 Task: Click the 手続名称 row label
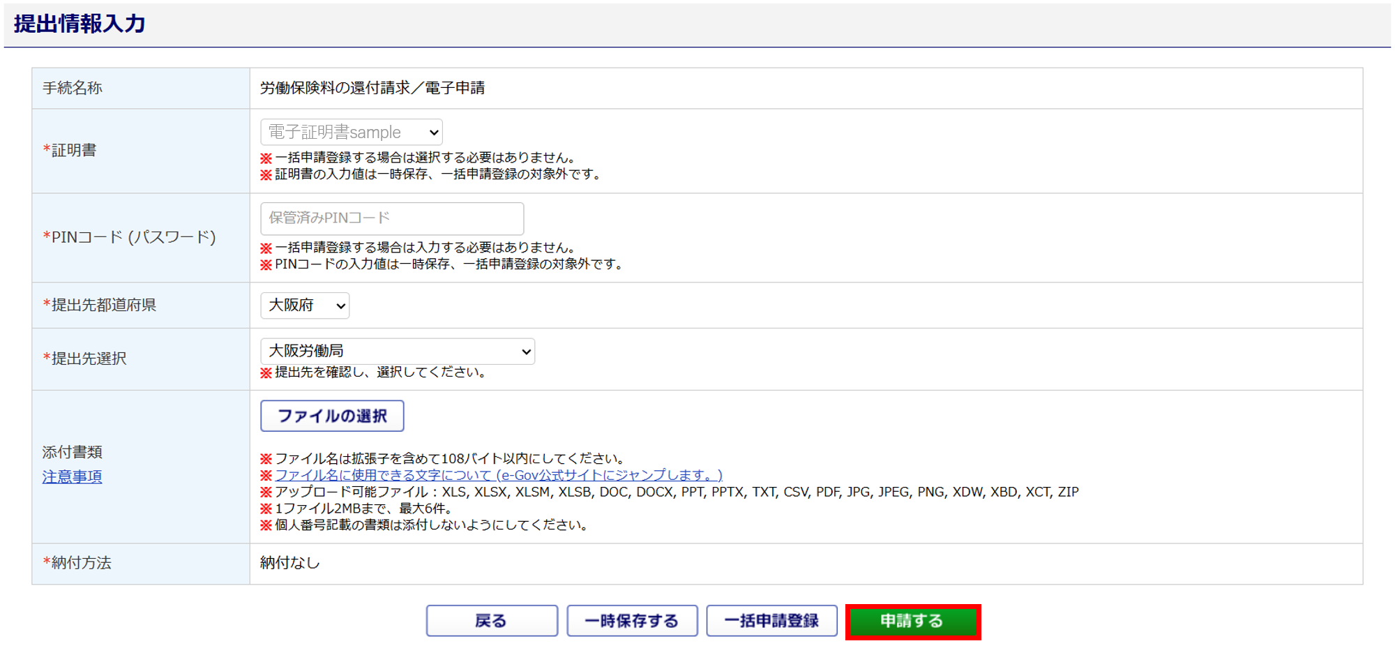point(73,88)
